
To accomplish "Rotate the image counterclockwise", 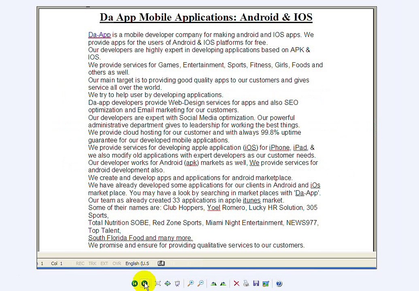I will coord(223,284).
